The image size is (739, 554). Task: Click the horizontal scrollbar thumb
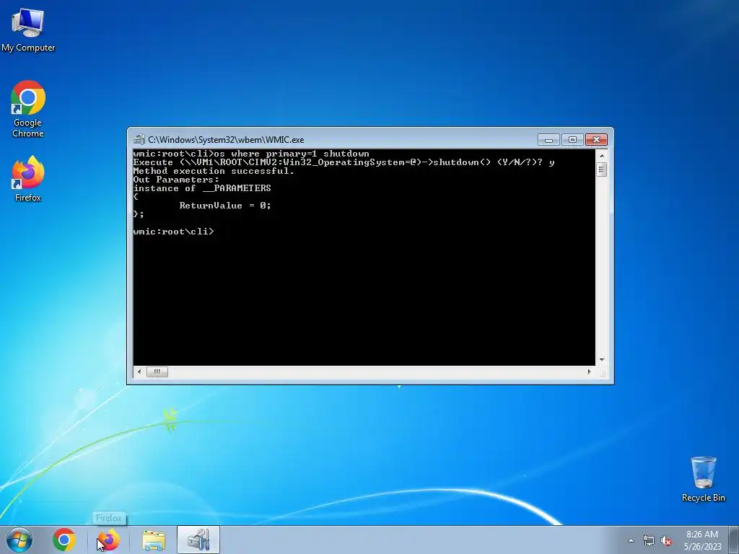pos(157,371)
